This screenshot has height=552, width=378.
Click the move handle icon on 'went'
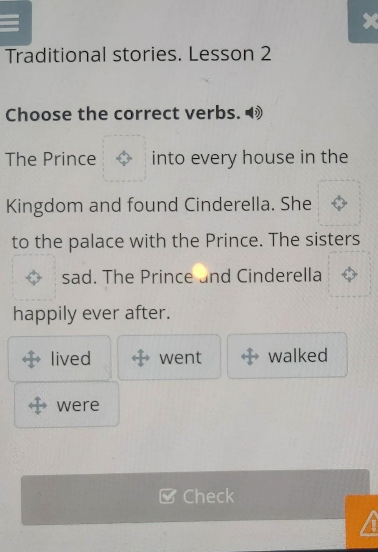tap(141, 358)
